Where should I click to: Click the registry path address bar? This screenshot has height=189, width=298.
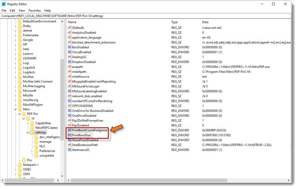tap(146, 16)
